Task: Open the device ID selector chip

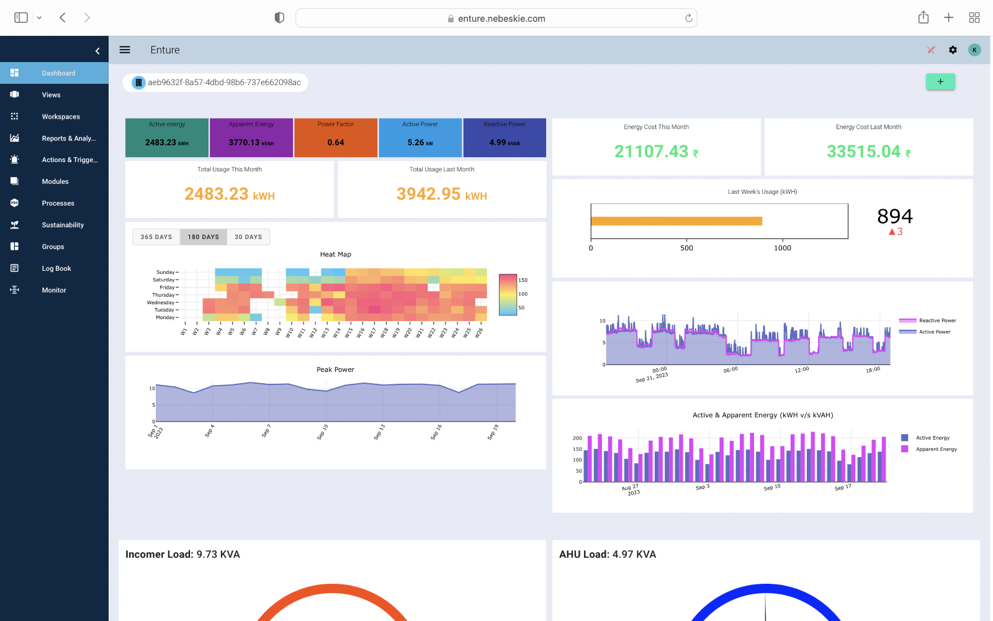Action: (215, 83)
